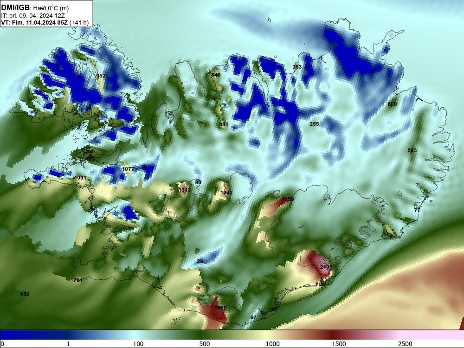Viewport: 464px width, 348px height.
Task: Click the 353 height label on the map
Action: pyautogui.click(x=297, y=67)
